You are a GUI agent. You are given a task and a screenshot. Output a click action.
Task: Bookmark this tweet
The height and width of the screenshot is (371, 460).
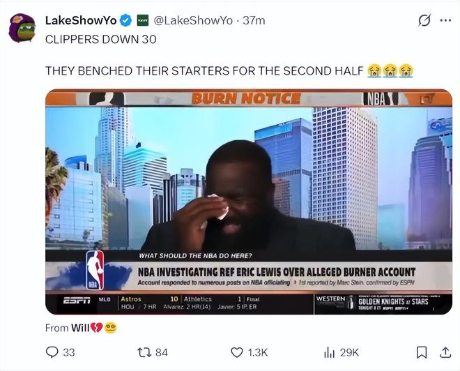click(422, 352)
